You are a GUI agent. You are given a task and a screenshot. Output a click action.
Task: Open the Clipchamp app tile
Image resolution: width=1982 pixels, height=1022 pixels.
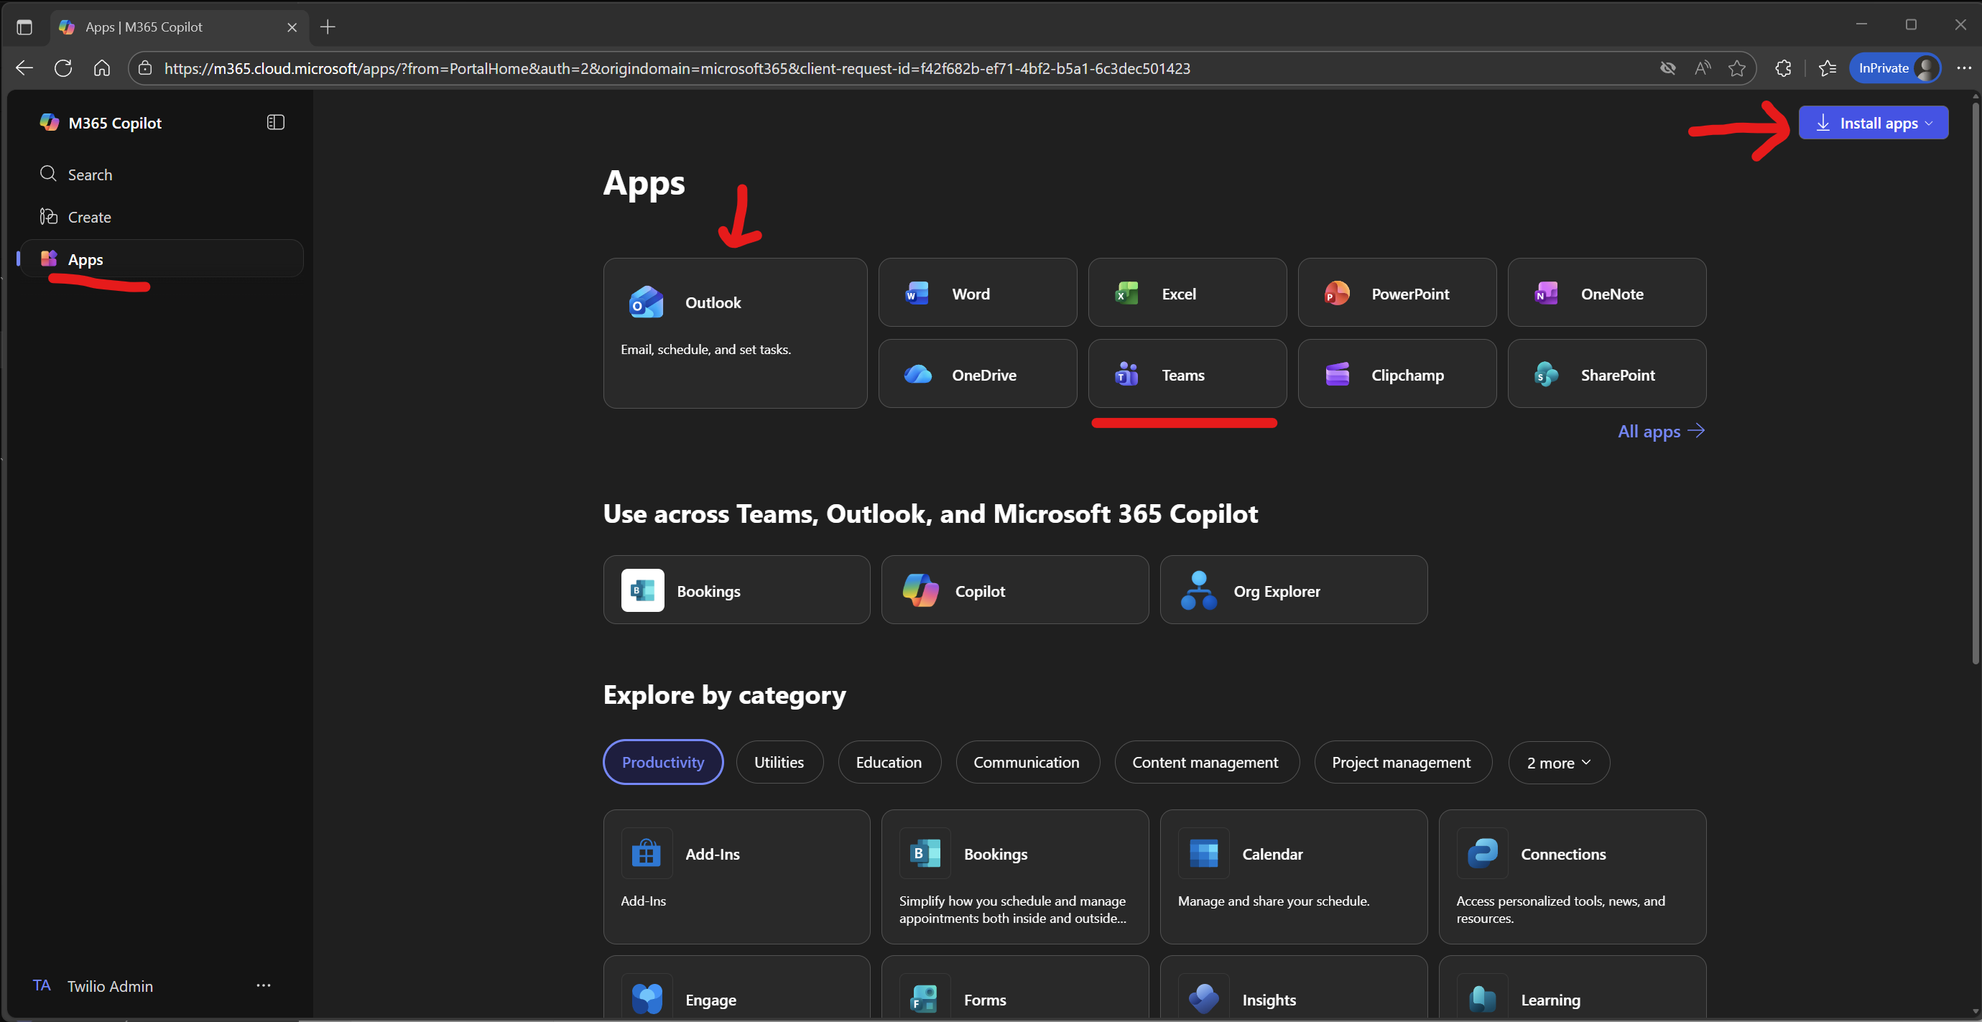pos(1397,374)
